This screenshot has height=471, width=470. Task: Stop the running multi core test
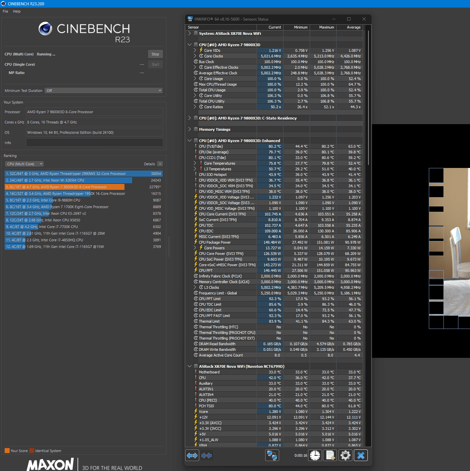tap(155, 54)
